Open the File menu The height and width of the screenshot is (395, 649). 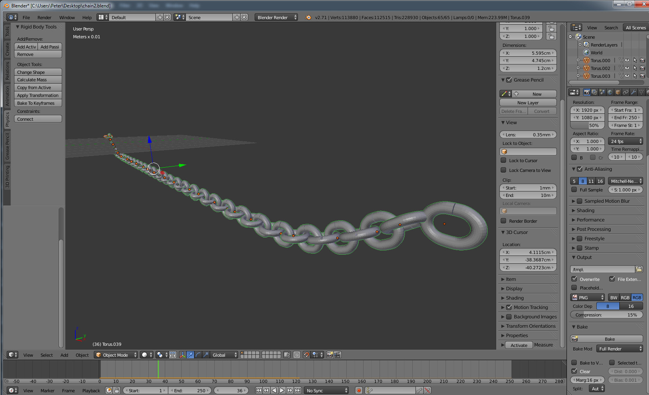click(x=26, y=17)
